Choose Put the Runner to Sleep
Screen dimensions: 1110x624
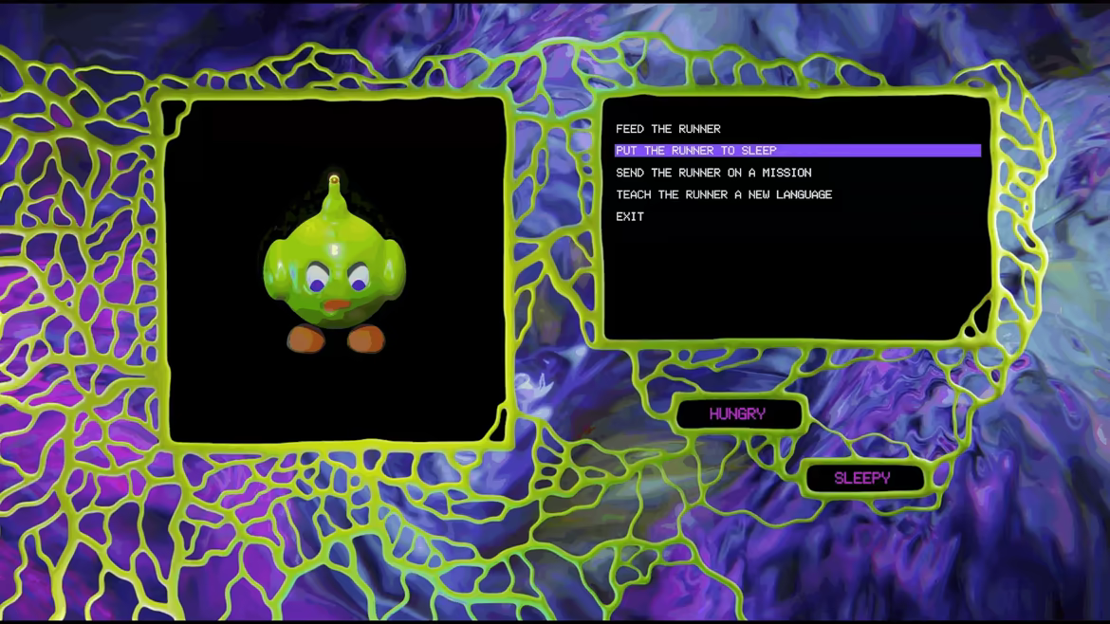click(x=798, y=151)
